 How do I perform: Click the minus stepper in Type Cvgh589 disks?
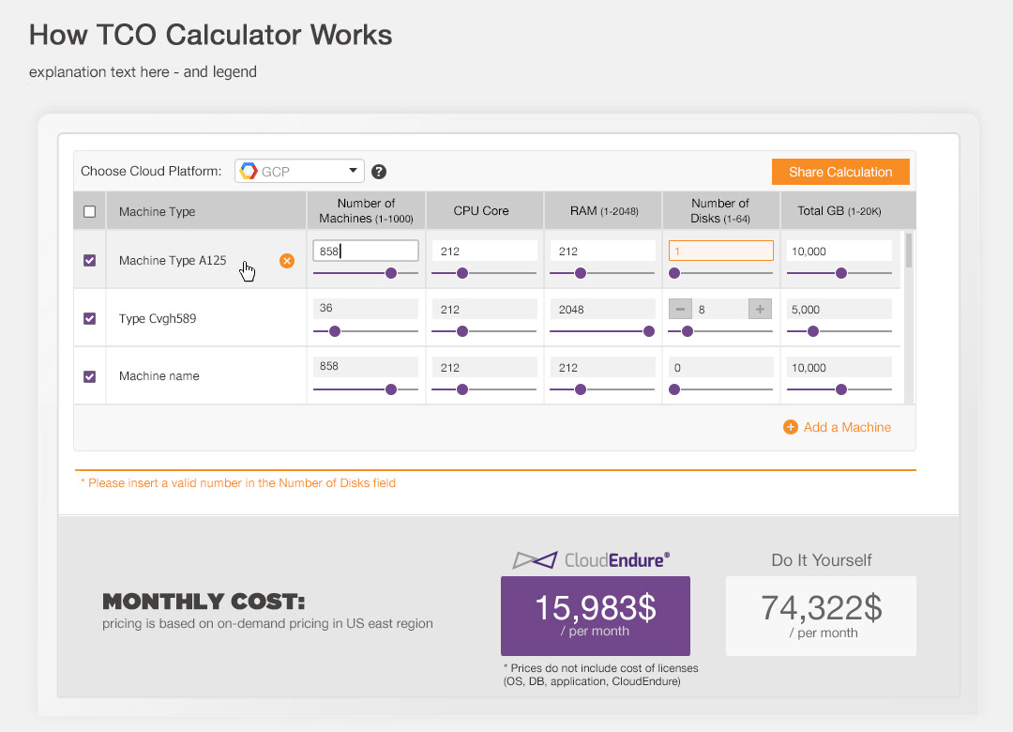680,310
